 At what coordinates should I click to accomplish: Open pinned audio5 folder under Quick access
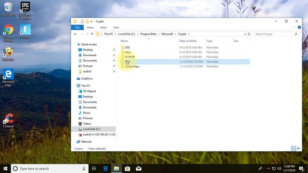87,72
